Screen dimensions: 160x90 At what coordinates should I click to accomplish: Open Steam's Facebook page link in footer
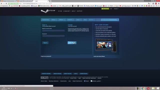86,81
